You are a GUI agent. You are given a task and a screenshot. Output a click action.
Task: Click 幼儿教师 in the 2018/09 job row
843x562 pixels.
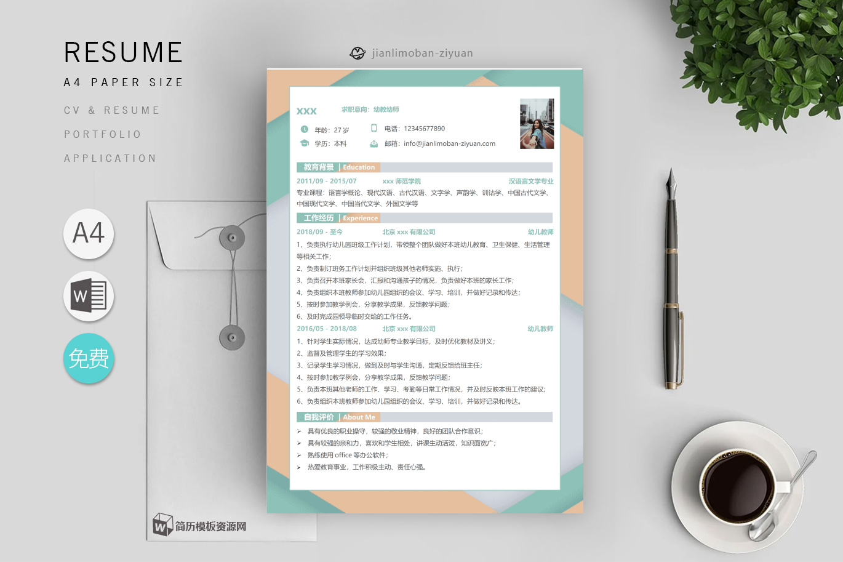[540, 232]
